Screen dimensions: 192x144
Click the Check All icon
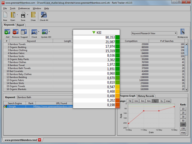point(44,15)
